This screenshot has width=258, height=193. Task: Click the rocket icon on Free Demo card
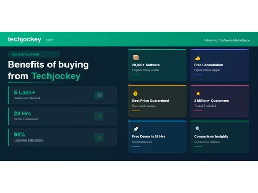[136, 129]
